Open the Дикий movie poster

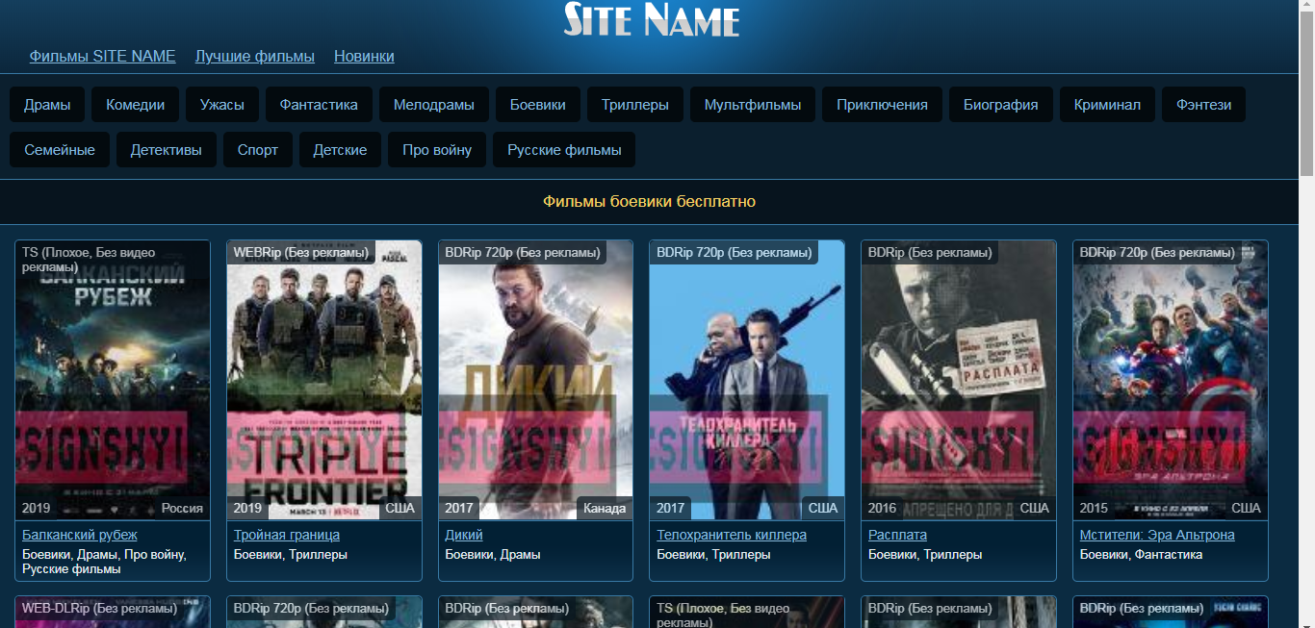pos(536,380)
